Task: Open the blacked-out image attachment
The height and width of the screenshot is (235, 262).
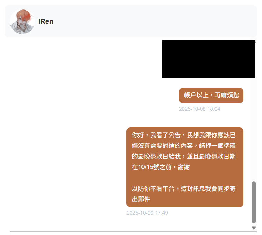Action: click(209, 59)
